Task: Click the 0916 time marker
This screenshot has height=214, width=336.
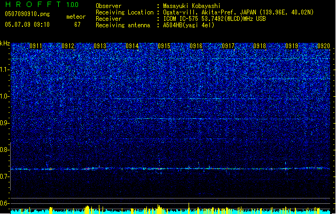Action: (196, 46)
